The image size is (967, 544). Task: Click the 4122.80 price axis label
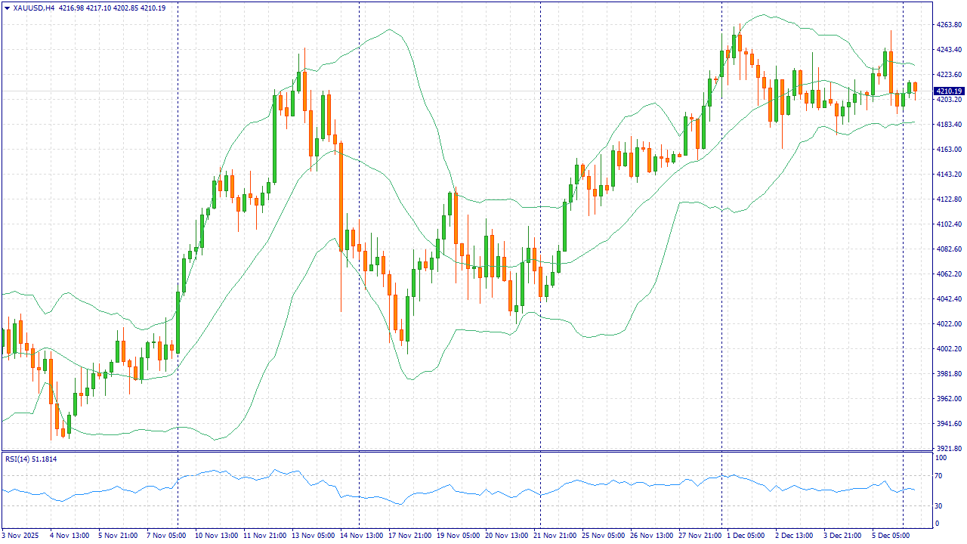tap(948, 199)
